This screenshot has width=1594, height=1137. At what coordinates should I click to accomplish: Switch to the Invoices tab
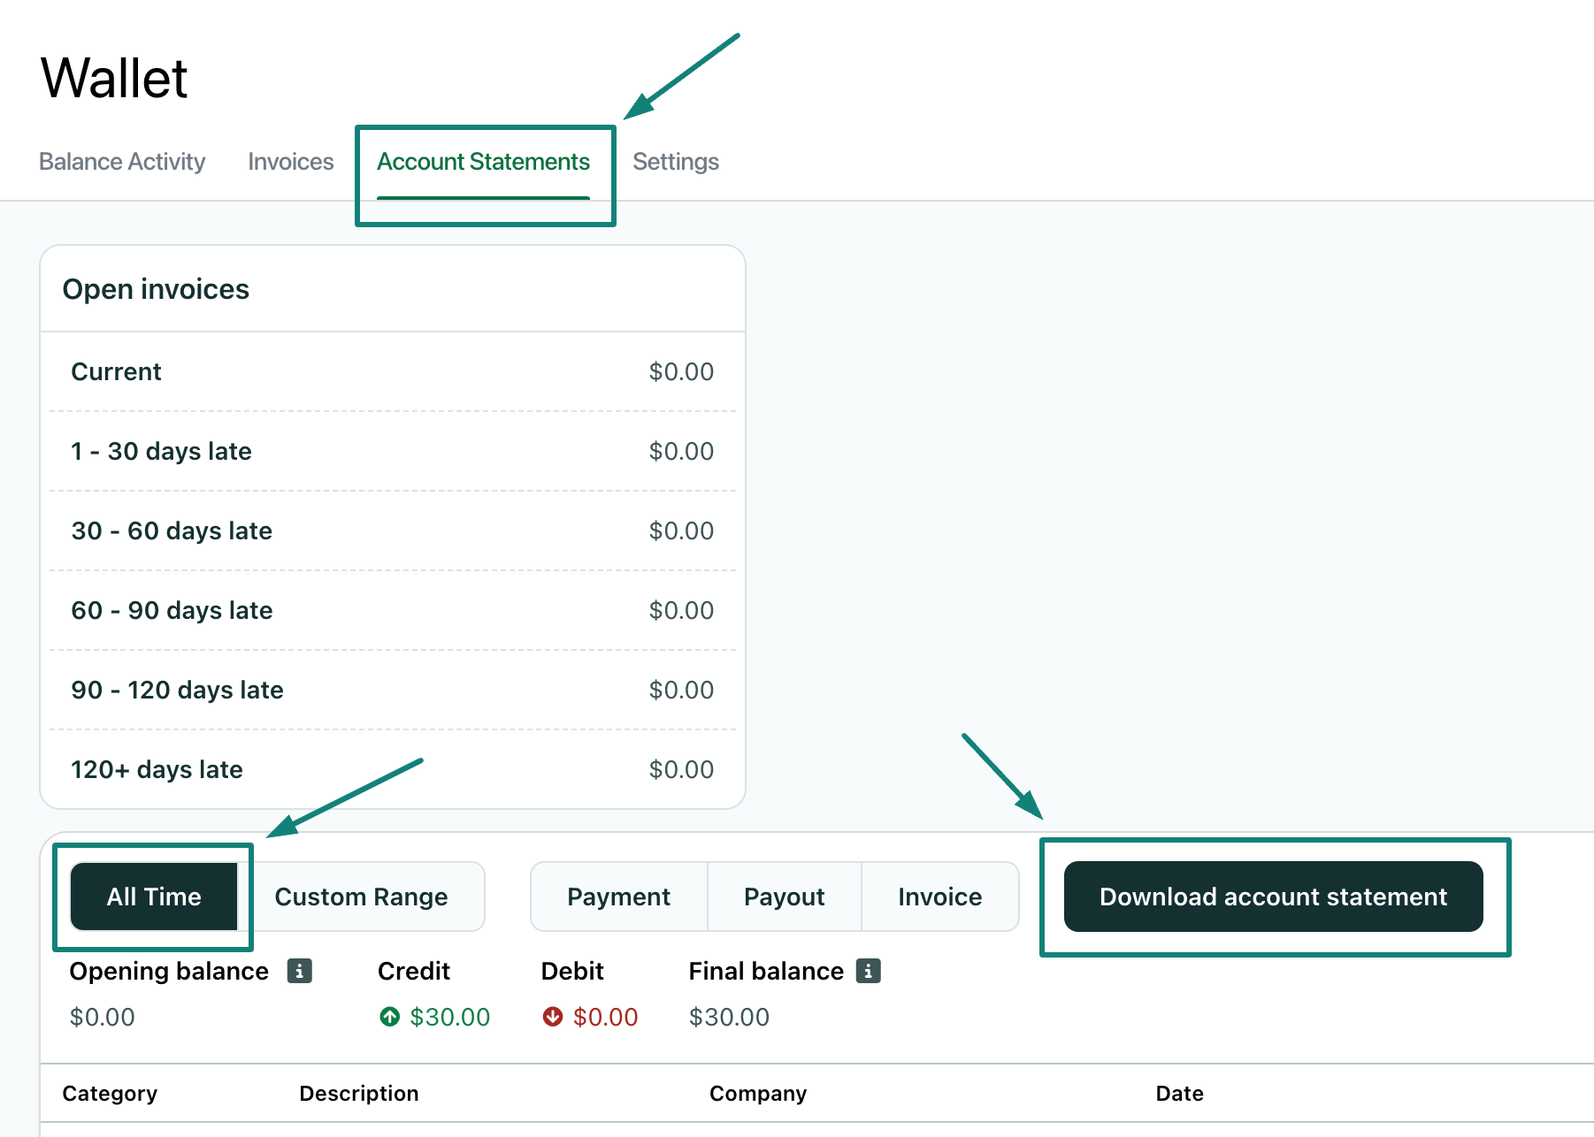290,162
